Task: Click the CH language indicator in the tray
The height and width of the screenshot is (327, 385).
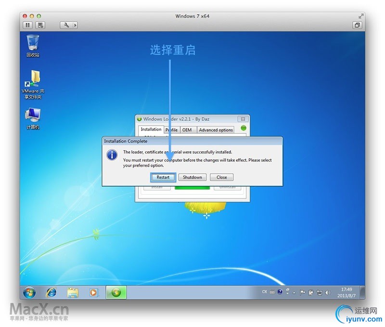Action: [264, 292]
